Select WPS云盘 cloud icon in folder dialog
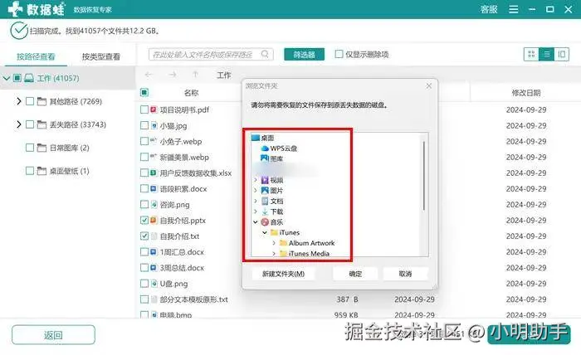 tap(265, 148)
